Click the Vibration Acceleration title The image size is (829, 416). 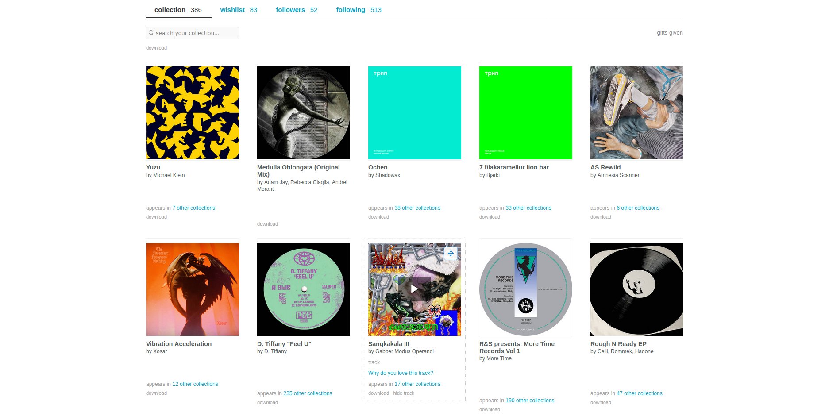[x=179, y=344]
